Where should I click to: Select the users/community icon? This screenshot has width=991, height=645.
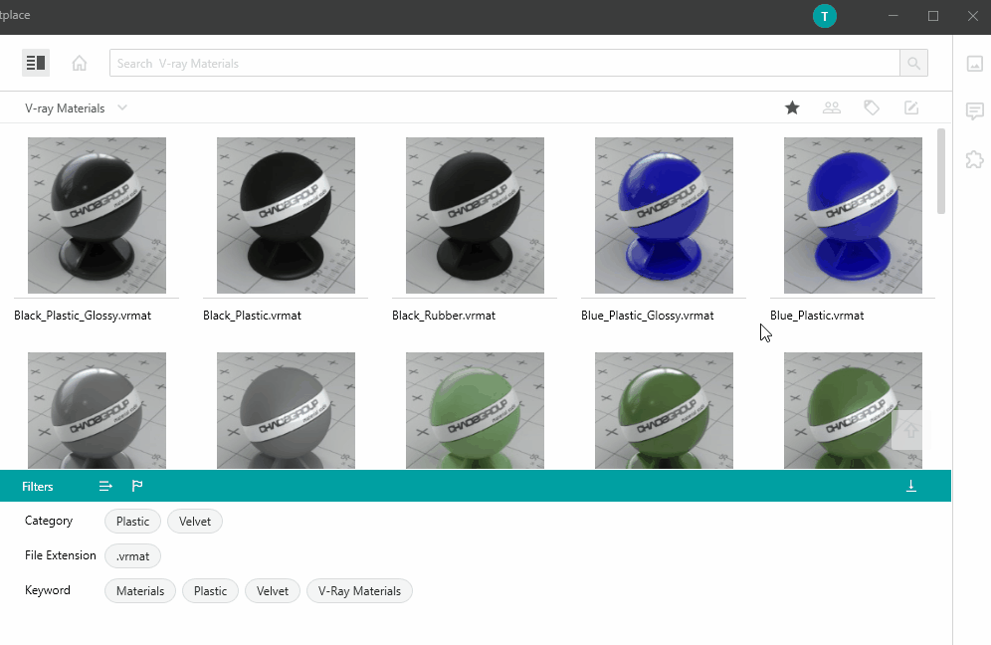tap(832, 107)
